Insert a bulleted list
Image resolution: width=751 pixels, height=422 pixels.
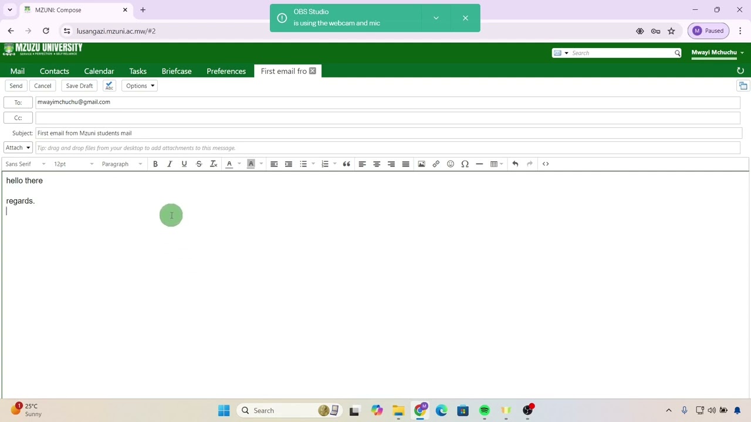tap(303, 164)
